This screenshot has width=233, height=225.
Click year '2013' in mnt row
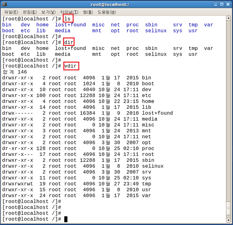pos(133,131)
